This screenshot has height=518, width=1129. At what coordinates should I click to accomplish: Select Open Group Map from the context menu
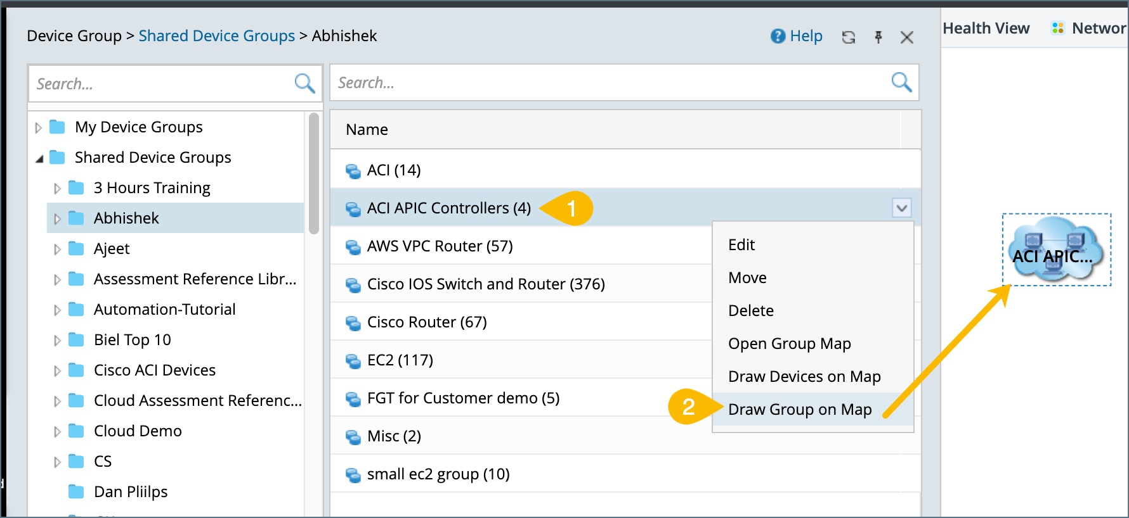(x=789, y=343)
